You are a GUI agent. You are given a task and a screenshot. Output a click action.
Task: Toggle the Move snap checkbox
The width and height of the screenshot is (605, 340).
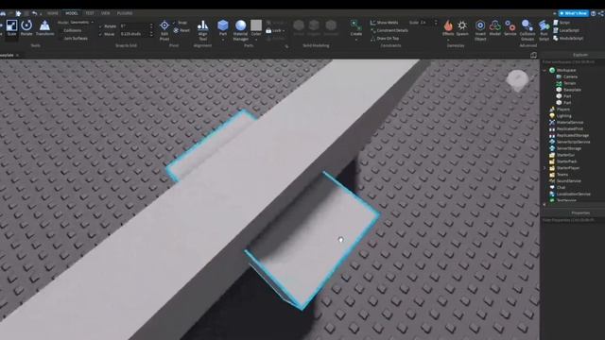pyautogui.click(x=100, y=34)
